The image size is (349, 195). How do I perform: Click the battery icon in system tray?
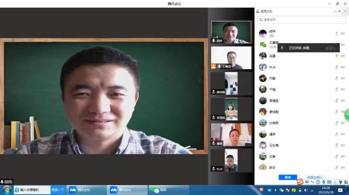pyautogui.click(x=300, y=190)
